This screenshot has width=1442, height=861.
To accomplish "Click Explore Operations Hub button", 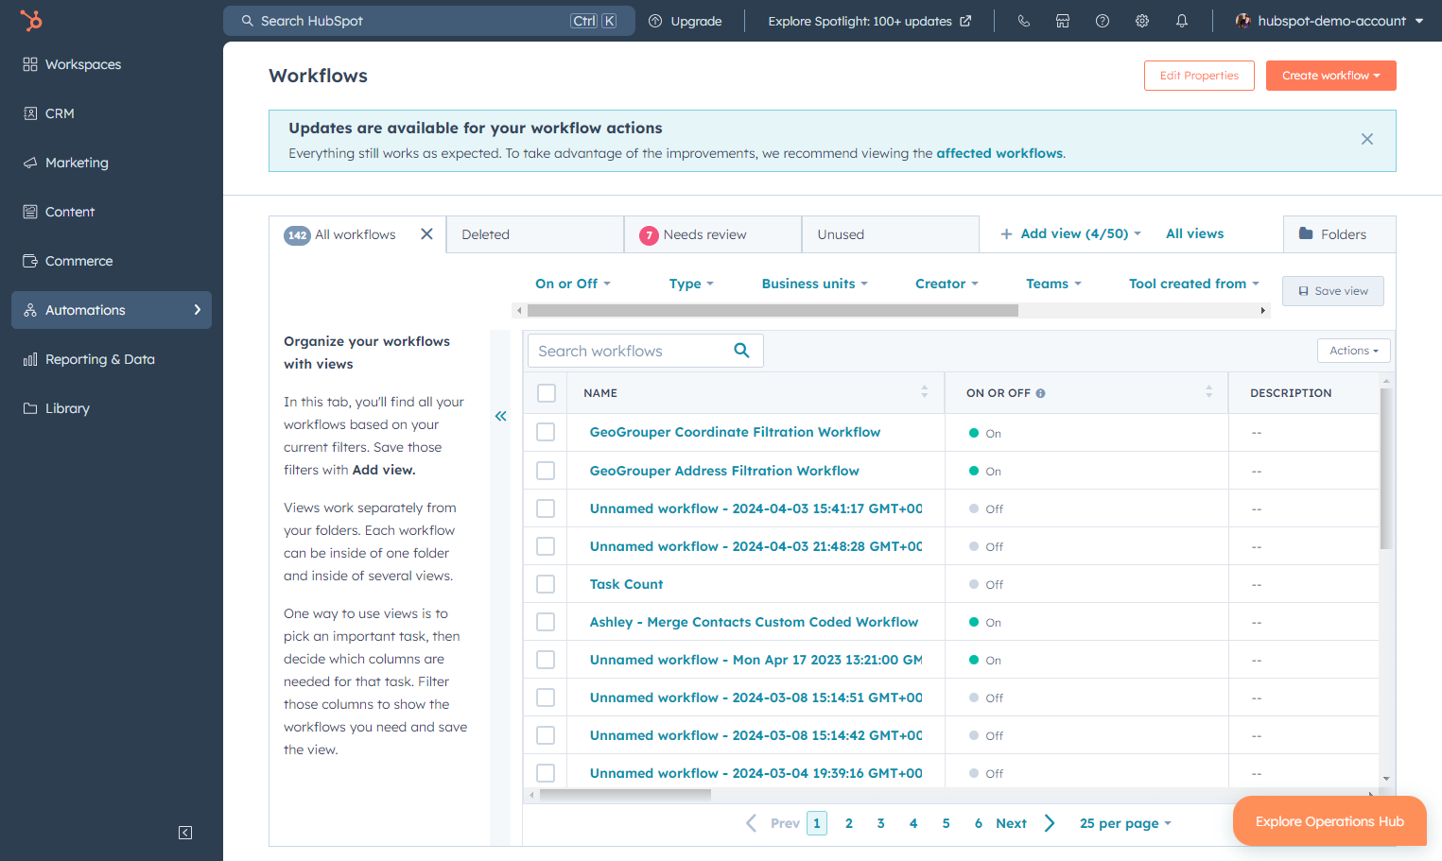I will tap(1329, 821).
